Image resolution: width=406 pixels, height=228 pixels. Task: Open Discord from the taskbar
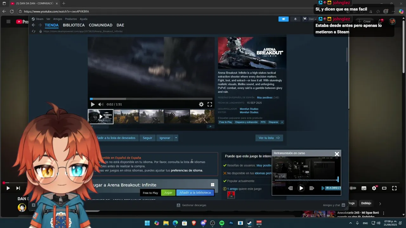click(x=203, y=223)
